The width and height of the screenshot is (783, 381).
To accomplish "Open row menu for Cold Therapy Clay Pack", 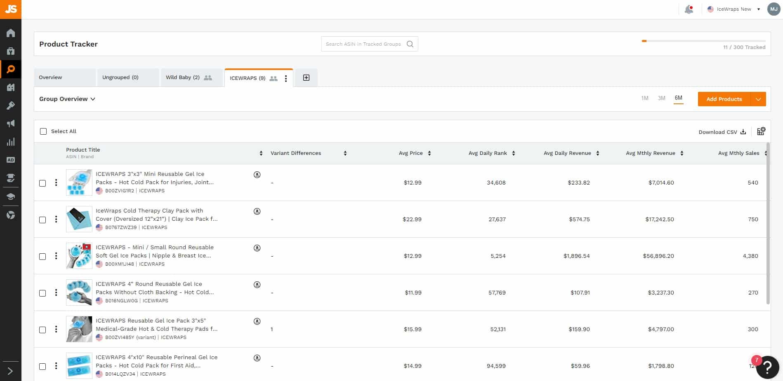I will point(56,219).
